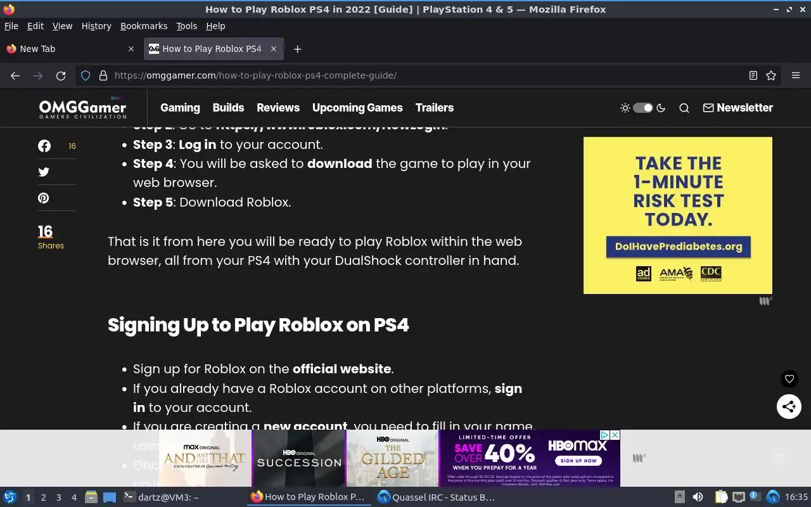Screen dimensions: 811x507
Task: Open the clipboard tray icon
Action: coord(722,497)
